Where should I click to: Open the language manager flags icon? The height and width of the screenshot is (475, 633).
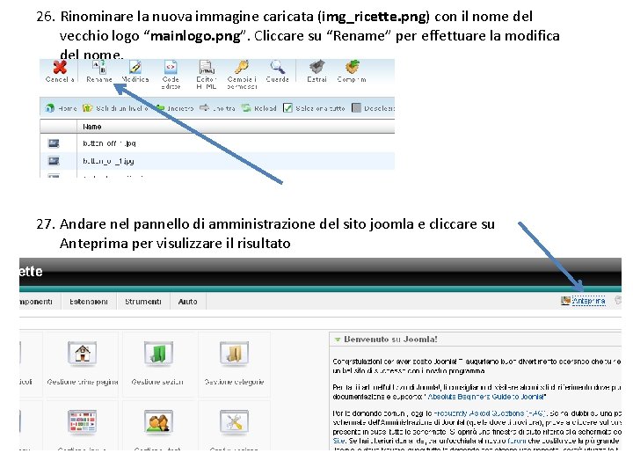pos(83,421)
